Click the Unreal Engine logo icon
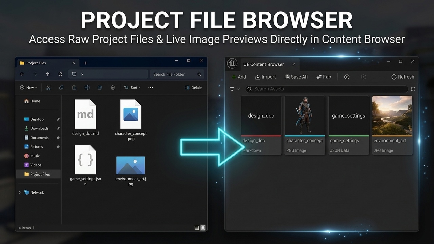This screenshot has width=434, height=244. (x=232, y=64)
